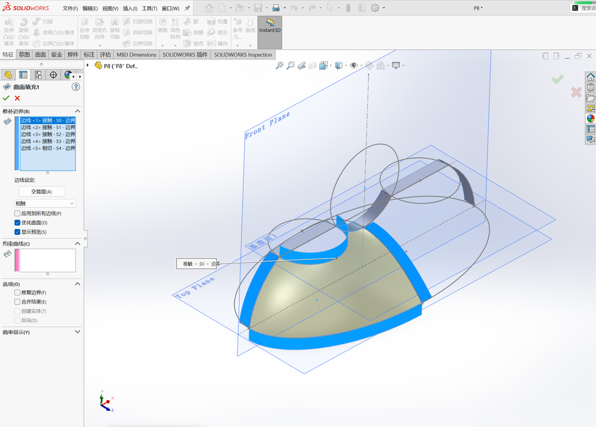Click the 交替面(A) button
The image size is (596, 427).
click(41, 192)
